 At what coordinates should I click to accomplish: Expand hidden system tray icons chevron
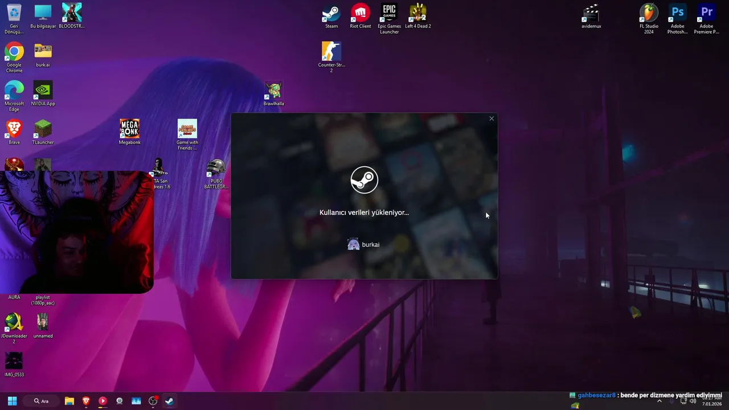(x=660, y=401)
